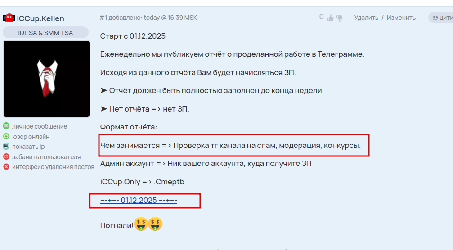Open интерфейс удаления постов

tap(53, 167)
